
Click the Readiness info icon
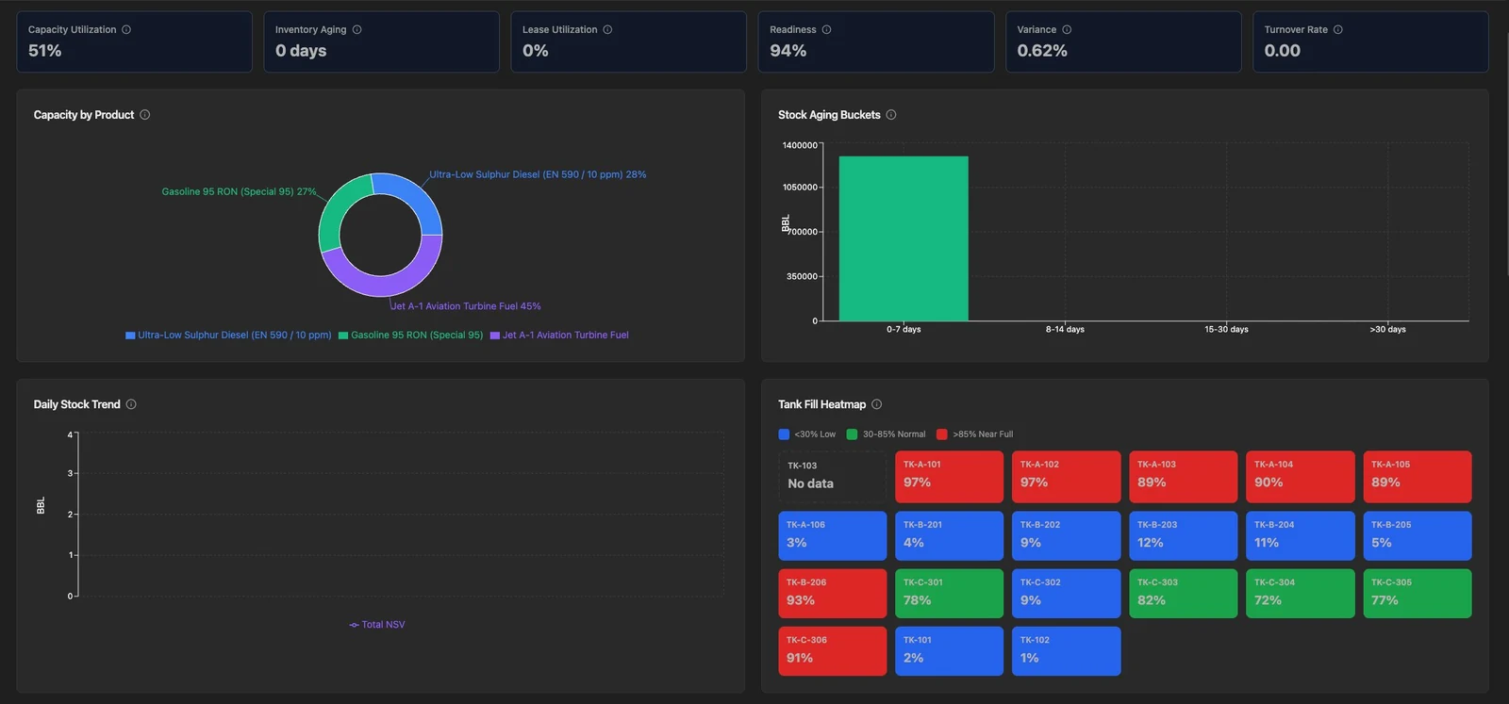[x=826, y=30]
